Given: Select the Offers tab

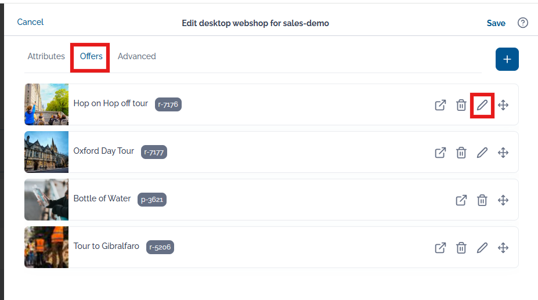Looking at the screenshot, I should 91,56.
